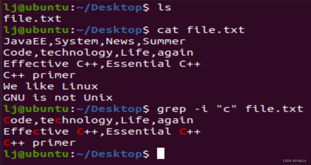Click the 'ls' command text
This screenshot has height=165, width=311.
pyautogui.click(x=164, y=8)
